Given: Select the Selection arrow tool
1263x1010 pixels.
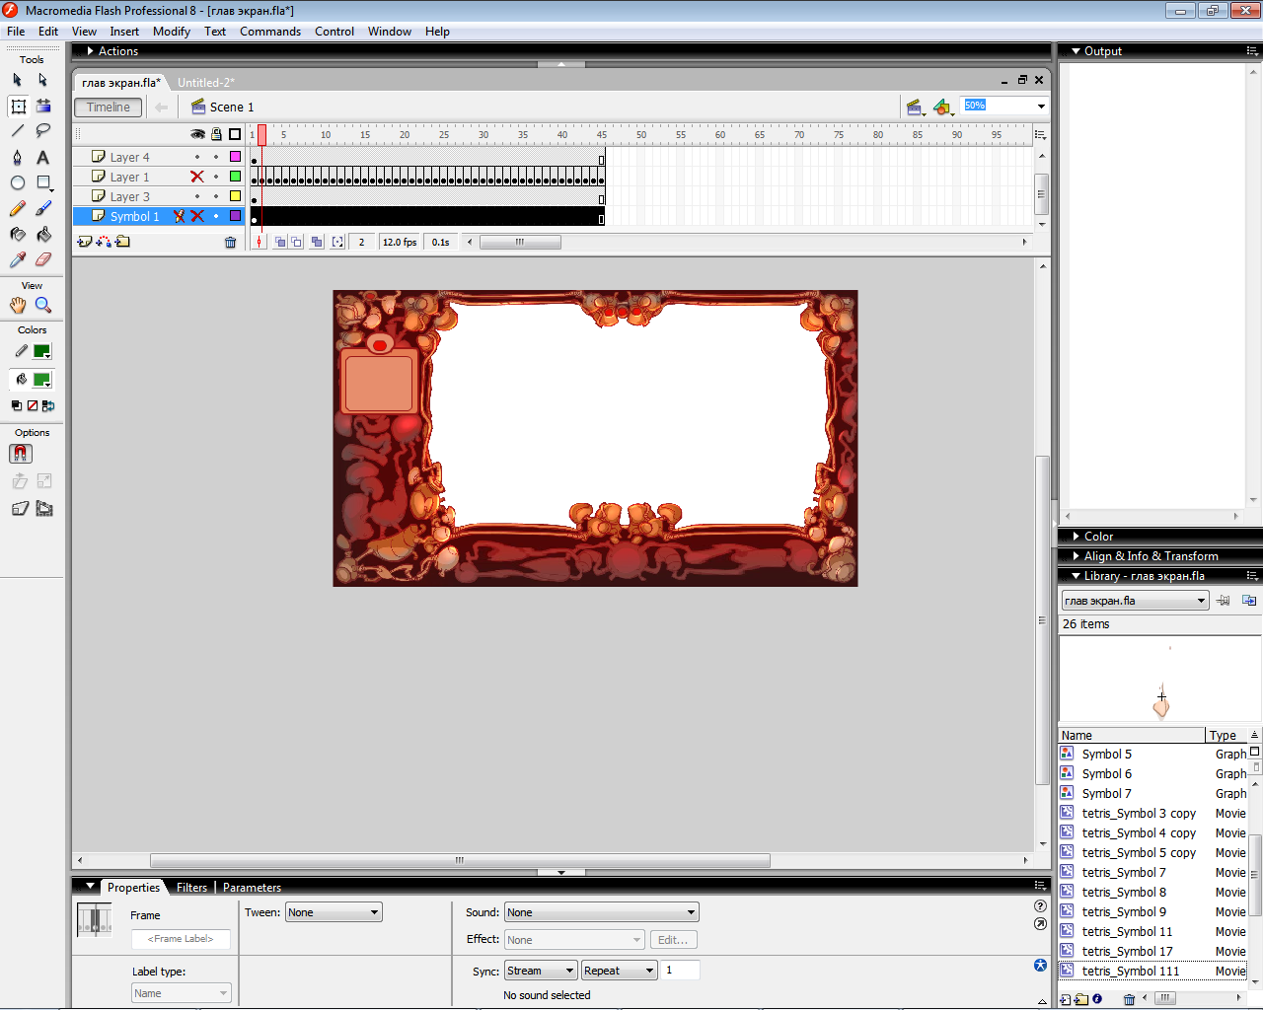Looking at the screenshot, I should 17,80.
